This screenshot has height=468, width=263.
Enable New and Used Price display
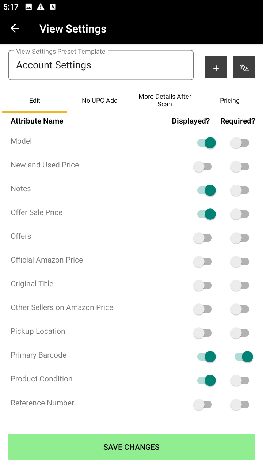pyautogui.click(x=203, y=167)
